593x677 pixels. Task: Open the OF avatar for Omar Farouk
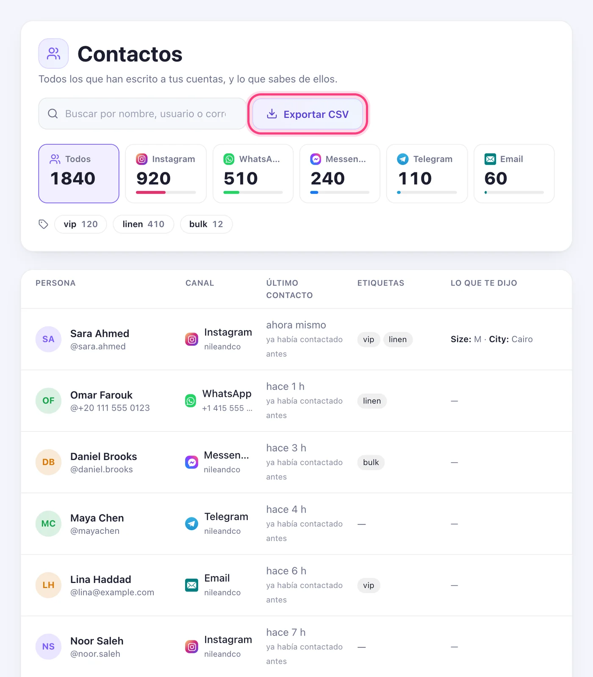pyautogui.click(x=48, y=401)
